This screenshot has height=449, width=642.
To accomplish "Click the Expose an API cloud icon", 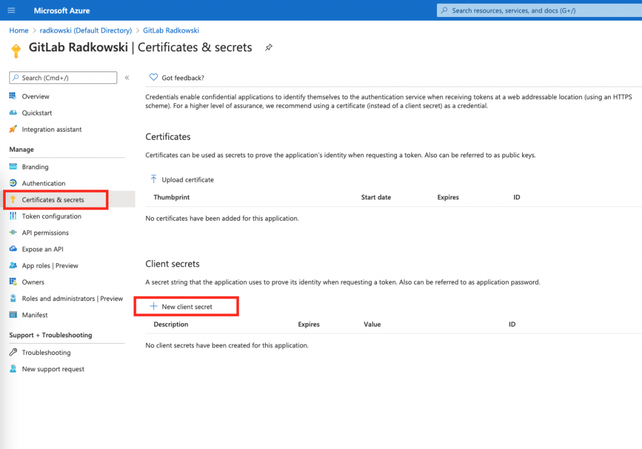I will tap(13, 249).
